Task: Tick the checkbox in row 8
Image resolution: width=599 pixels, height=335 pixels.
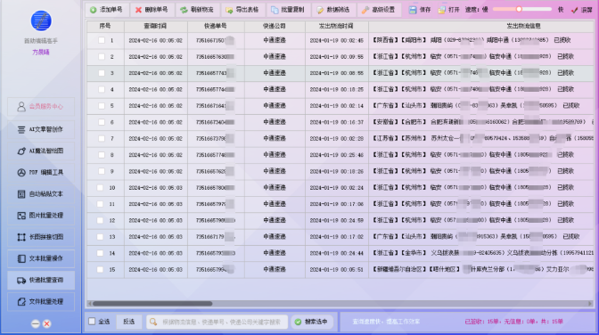Action: [102, 155]
